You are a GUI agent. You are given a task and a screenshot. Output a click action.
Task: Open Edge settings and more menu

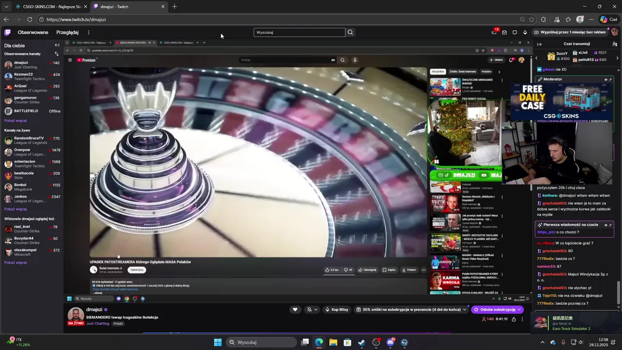tap(591, 19)
